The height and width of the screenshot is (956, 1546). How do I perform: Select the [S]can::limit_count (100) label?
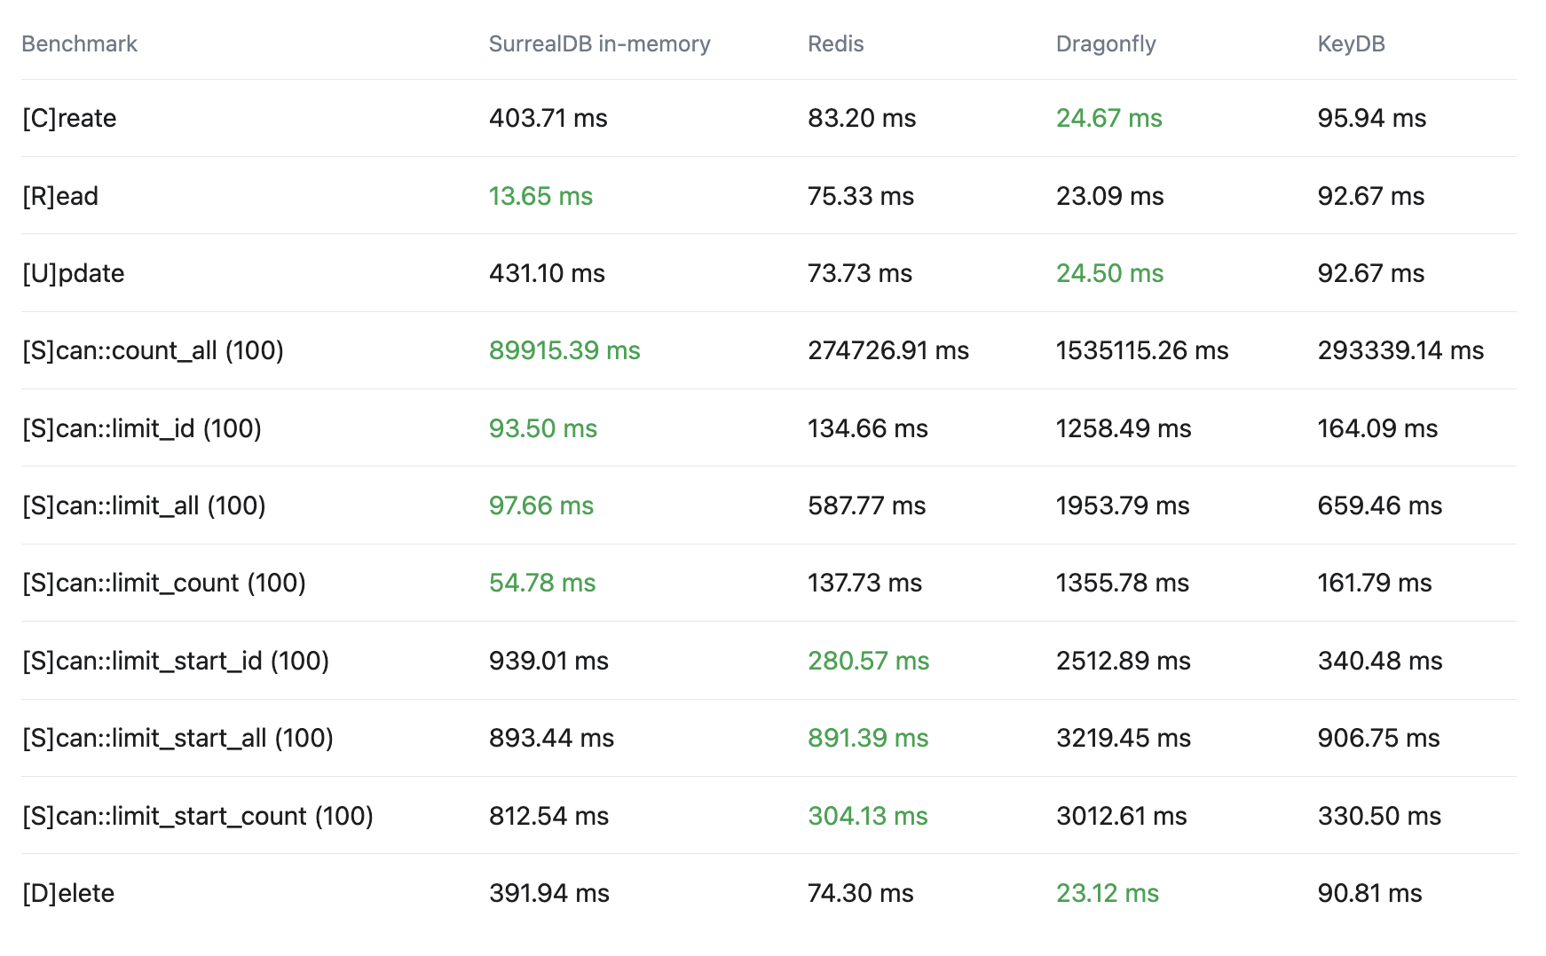point(163,584)
